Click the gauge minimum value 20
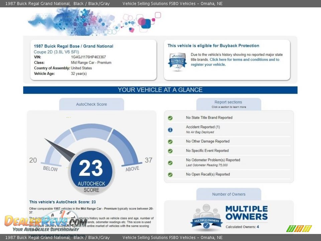The height and width of the screenshot is (241, 321). click(x=33, y=160)
